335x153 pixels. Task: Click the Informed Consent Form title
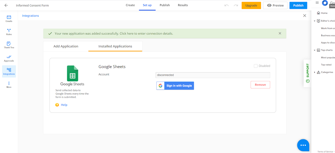tap(32, 6)
